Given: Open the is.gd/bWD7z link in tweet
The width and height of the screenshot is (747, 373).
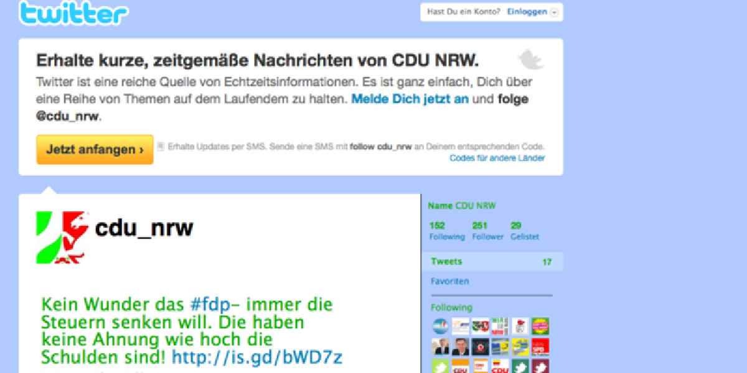Looking at the screenshot, I should [x=256, y=357].
